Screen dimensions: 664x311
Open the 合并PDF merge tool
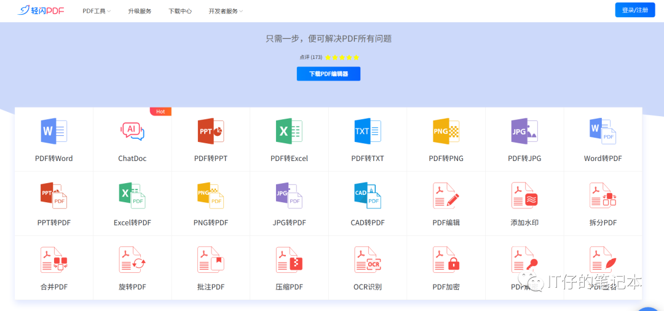53,260
